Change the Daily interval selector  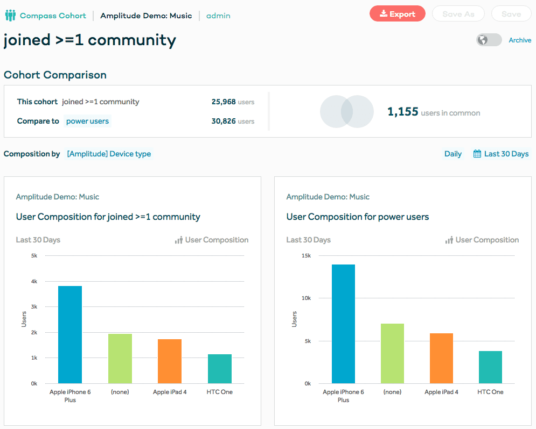click(x=453, y=154)
